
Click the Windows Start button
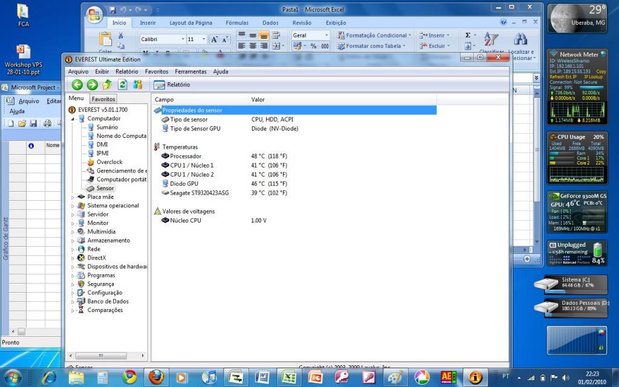[13, 377]
